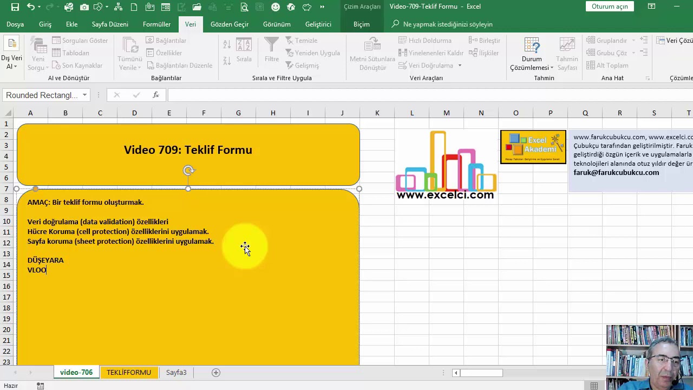693x390 pixels.
Task: Open the Yeni Sorgu dropdown
Action: [38, 54]
